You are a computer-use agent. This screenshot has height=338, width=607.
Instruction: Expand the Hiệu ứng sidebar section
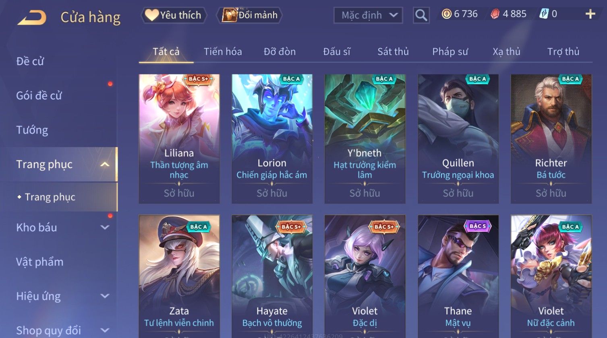105,296
